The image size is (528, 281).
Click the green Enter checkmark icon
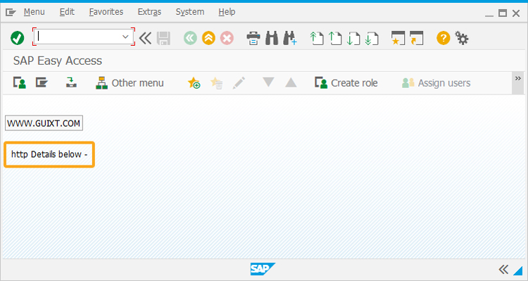click(x=17, y=38)
